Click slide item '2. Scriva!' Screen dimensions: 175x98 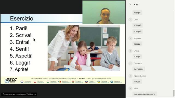click(x=21, y=35)
